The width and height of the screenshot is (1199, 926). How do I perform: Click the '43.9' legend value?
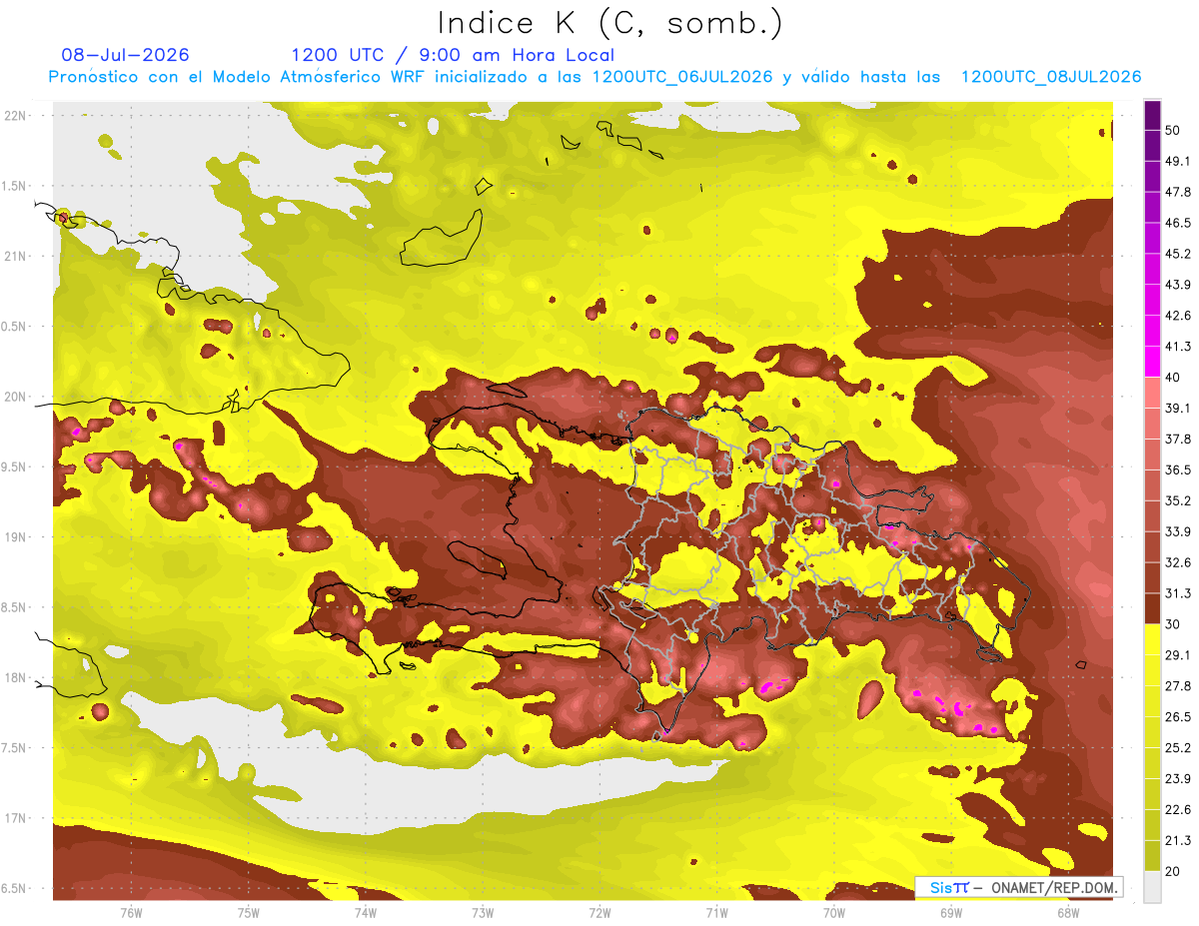(x=1178, y=285)
